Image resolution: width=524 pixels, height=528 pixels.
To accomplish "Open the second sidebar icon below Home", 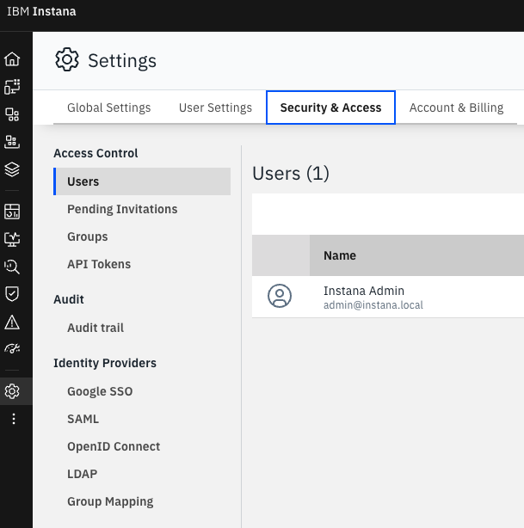I will 12,87.
